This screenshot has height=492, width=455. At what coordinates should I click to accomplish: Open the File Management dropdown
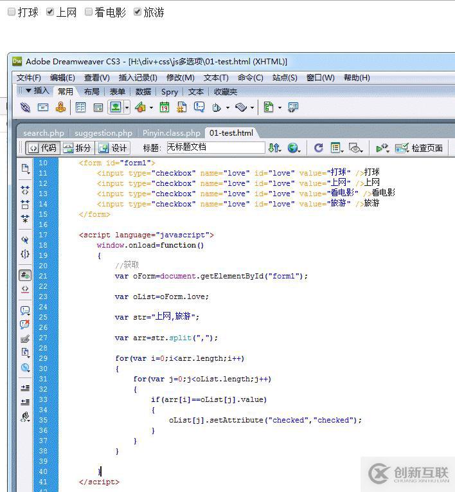coord(274,148)
